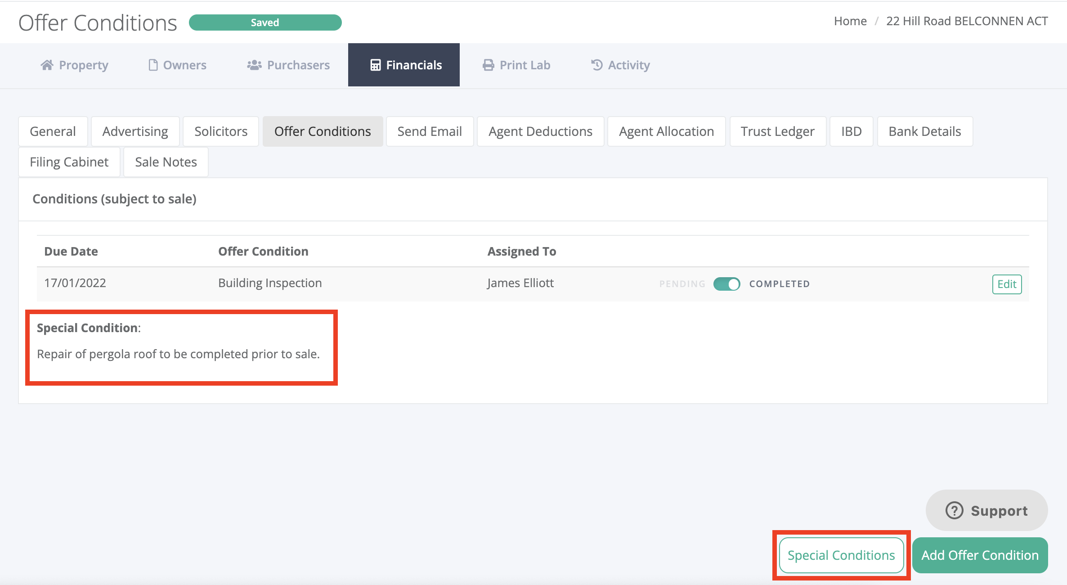Click the Activity history icon

pyautogui.click(x=596, y=65)
